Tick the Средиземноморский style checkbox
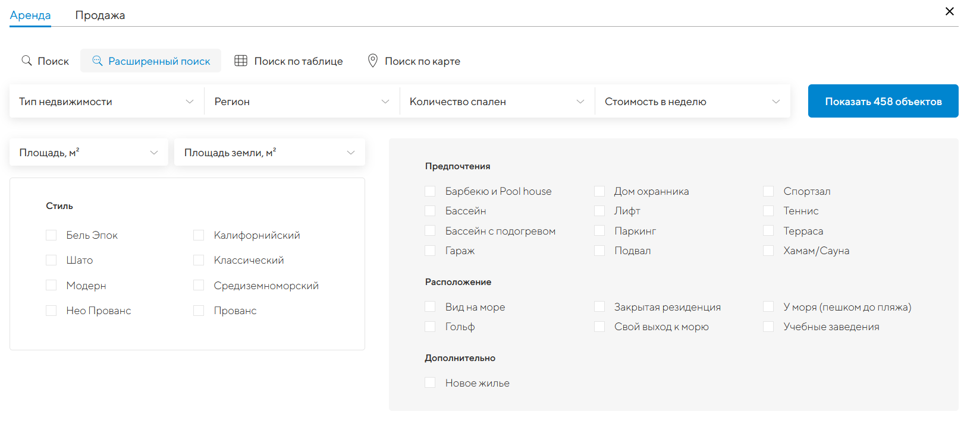Viewport: 964px width, 421px height. (x=199, y=286)
